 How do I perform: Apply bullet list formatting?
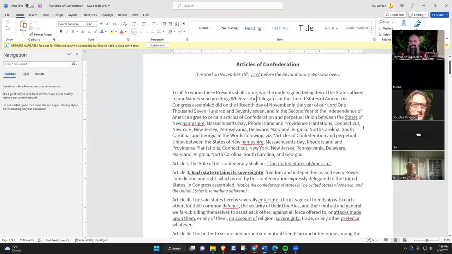pyautogui.click(x=134, y=24)
